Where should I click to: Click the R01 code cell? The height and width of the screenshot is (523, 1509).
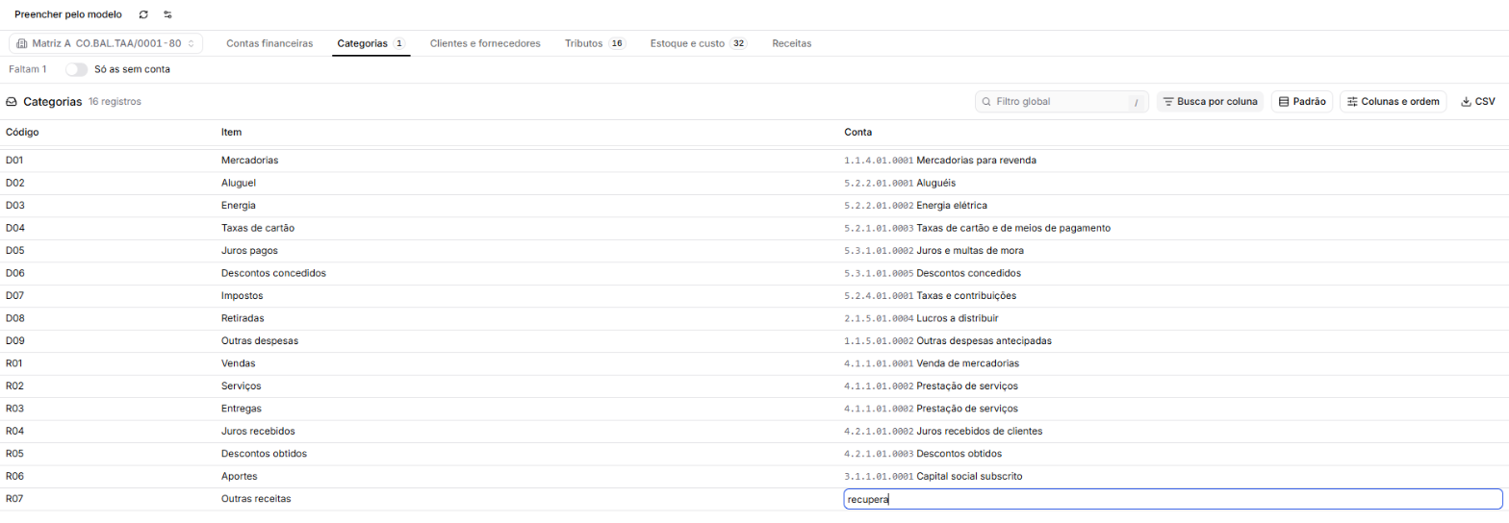tap(14, 363)
